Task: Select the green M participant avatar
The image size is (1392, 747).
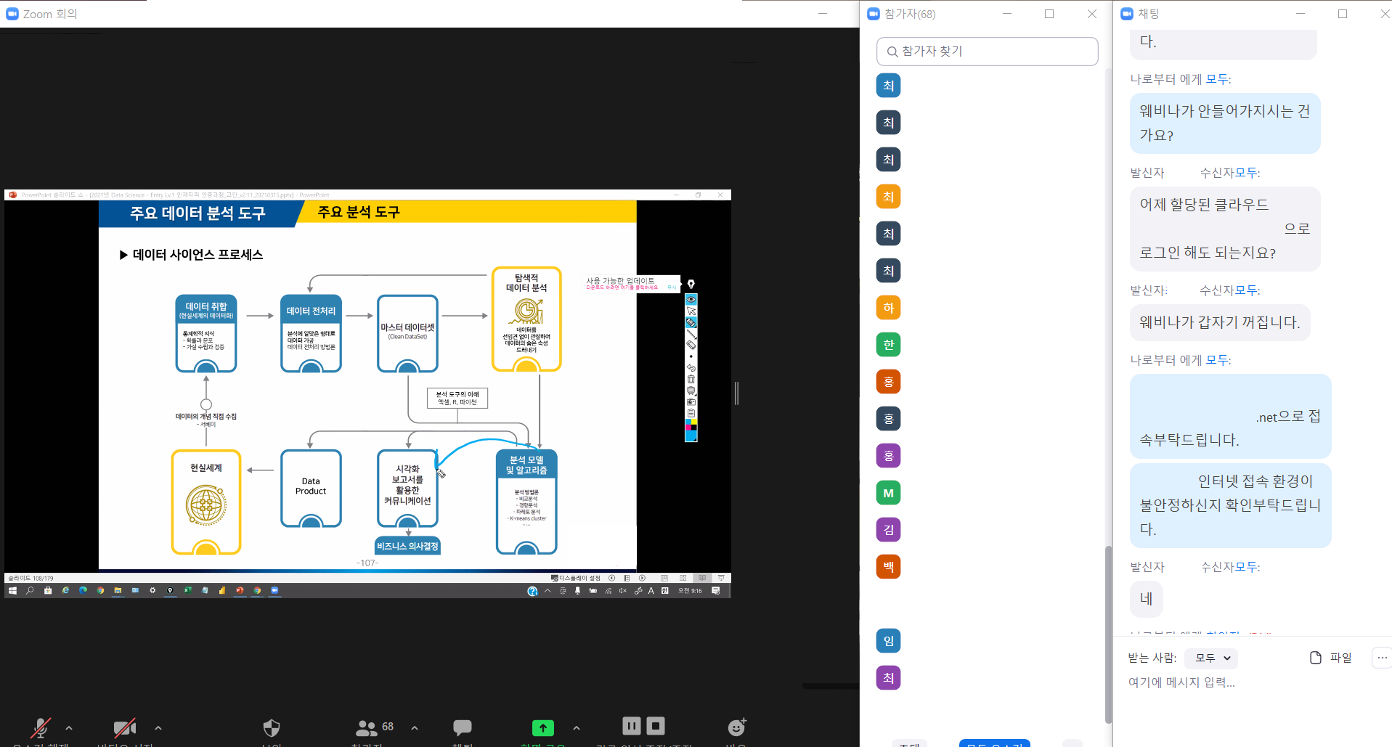Action: click(x=888, y=493)
